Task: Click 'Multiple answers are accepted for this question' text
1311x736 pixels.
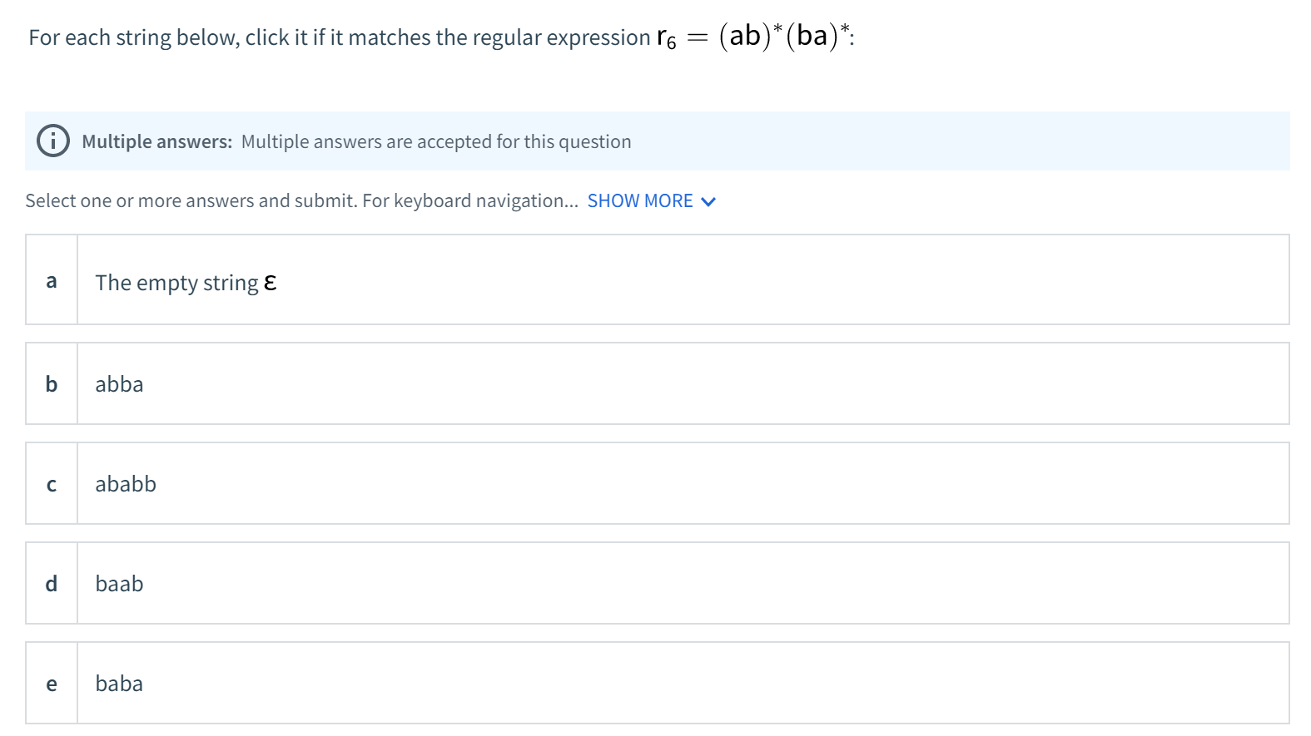Action: coord(436,141)
